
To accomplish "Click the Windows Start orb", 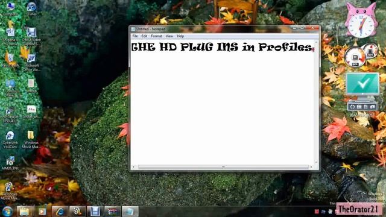I will point(7,212).
